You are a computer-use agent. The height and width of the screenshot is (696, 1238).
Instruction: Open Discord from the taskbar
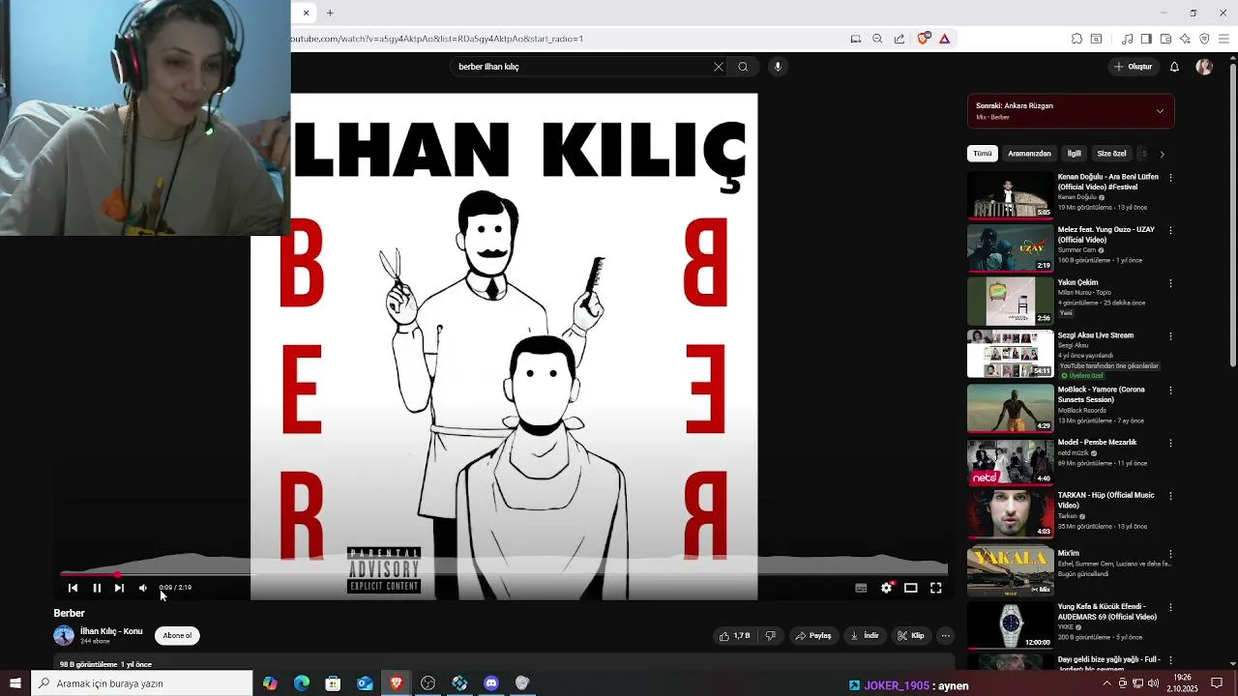pyautogui.click(x=491, y=683)
